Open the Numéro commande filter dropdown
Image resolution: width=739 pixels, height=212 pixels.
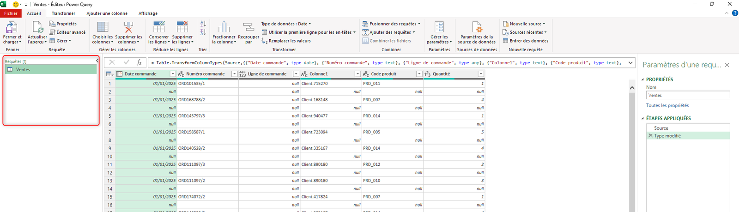(234, 74)
